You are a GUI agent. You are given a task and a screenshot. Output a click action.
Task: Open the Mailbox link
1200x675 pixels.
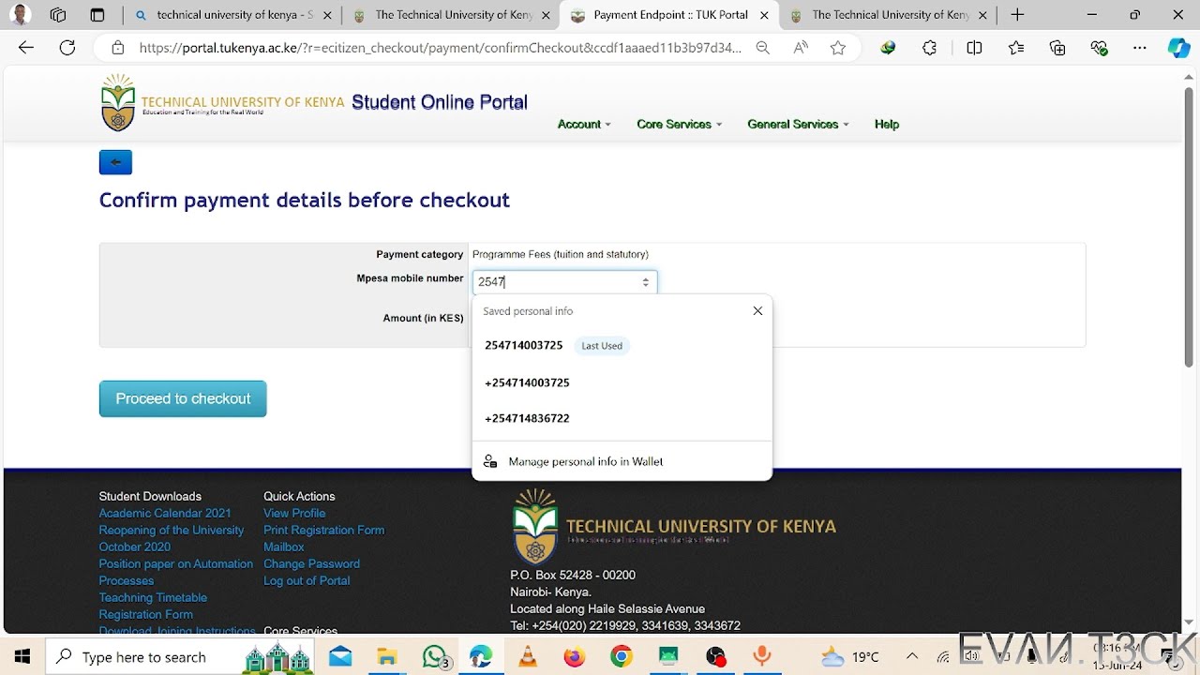283,547
